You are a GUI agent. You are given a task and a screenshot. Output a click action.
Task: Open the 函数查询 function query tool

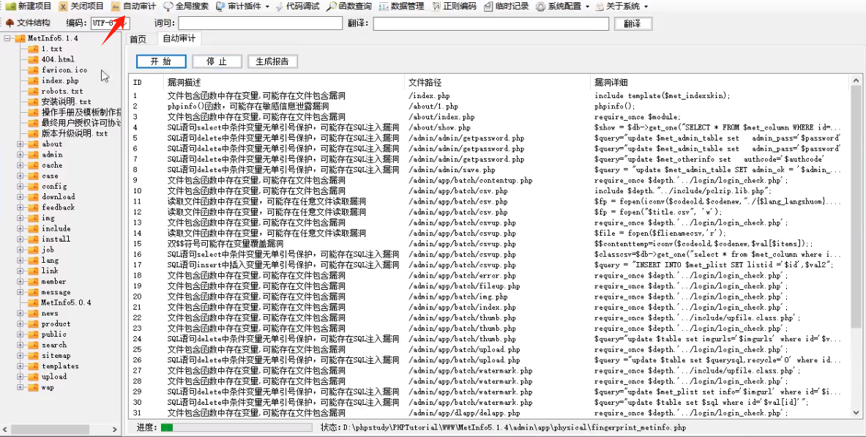349,6
